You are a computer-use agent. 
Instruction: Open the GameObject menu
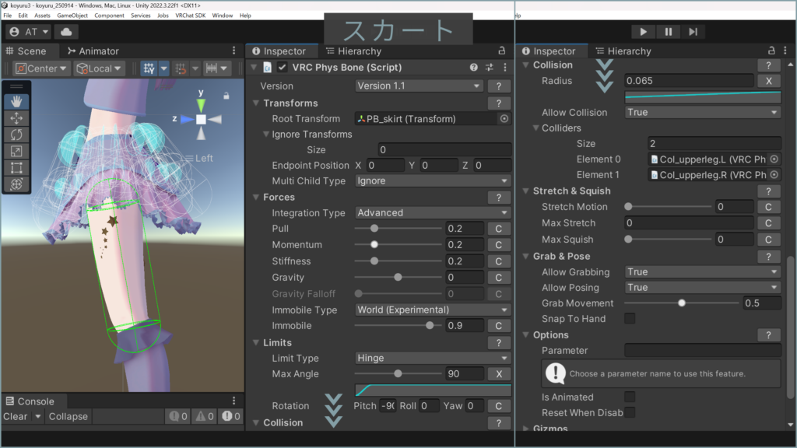coord(74,16)
